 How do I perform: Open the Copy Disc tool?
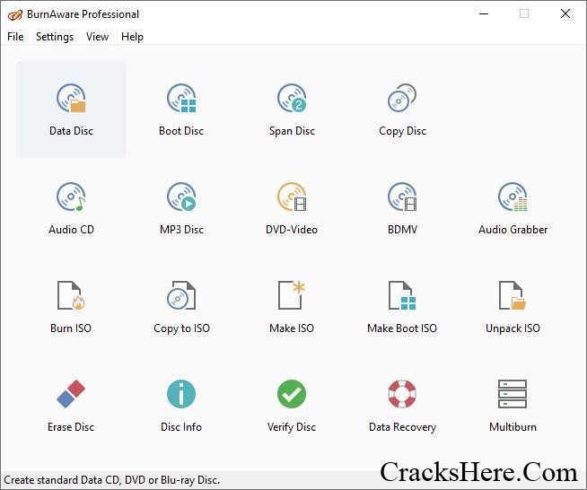(402, 109)
